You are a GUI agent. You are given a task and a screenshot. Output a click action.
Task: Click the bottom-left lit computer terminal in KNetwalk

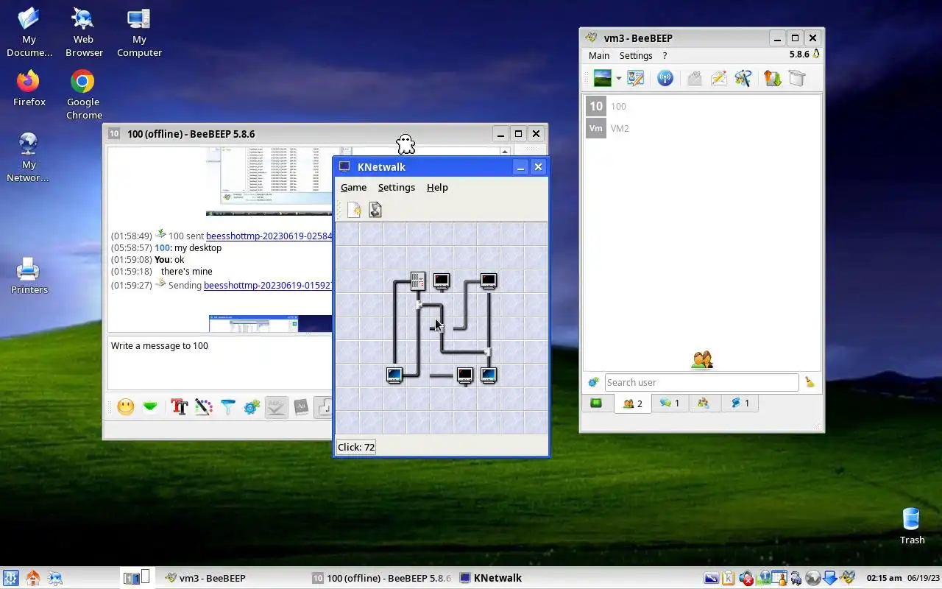point(394,375)
